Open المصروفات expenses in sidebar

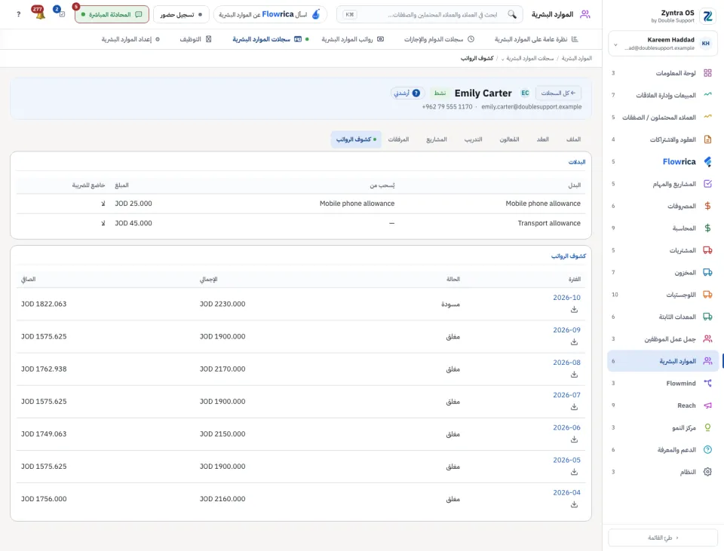point(663,206)
